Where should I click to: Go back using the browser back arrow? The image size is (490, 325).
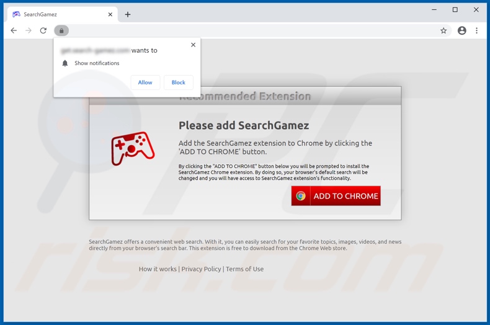pos(14,30)
